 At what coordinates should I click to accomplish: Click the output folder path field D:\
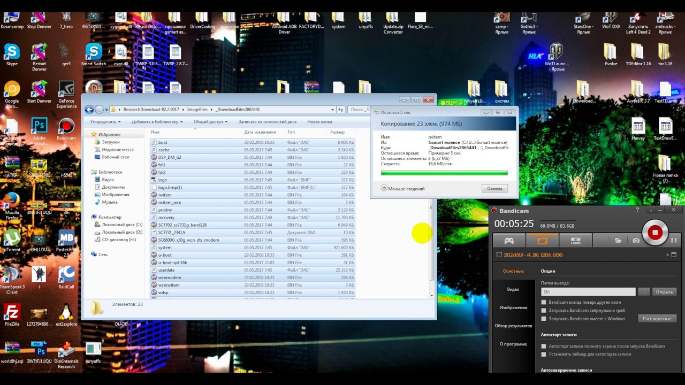588,292
